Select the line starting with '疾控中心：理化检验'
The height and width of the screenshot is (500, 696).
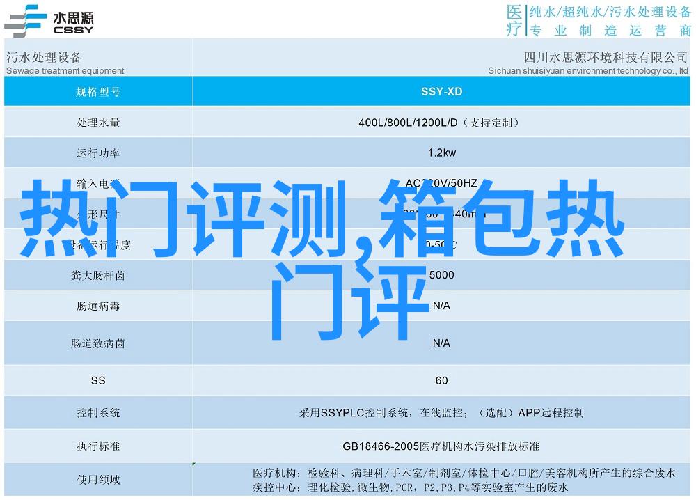click(x=411, y=487)
